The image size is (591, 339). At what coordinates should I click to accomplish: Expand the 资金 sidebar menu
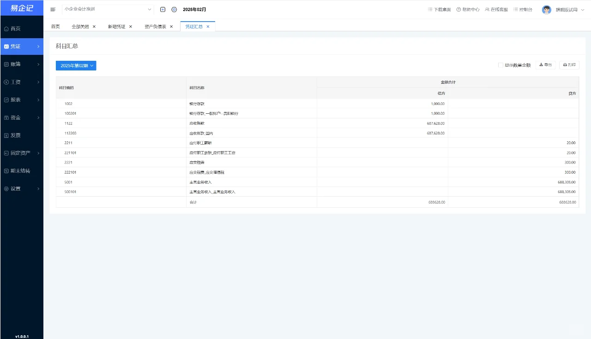(22, 117)
